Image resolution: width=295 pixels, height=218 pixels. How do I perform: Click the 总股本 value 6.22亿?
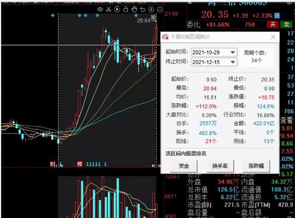230,197
